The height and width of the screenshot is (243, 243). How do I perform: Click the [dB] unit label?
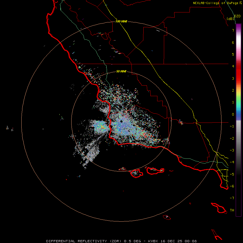[x=231, y=19]
